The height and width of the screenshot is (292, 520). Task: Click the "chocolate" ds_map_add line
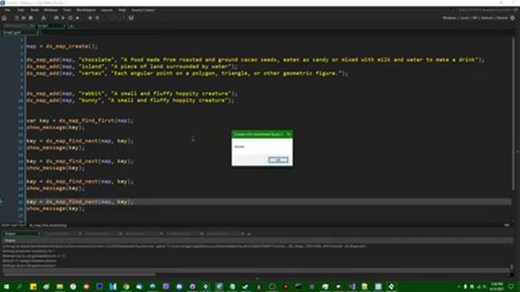255,60
